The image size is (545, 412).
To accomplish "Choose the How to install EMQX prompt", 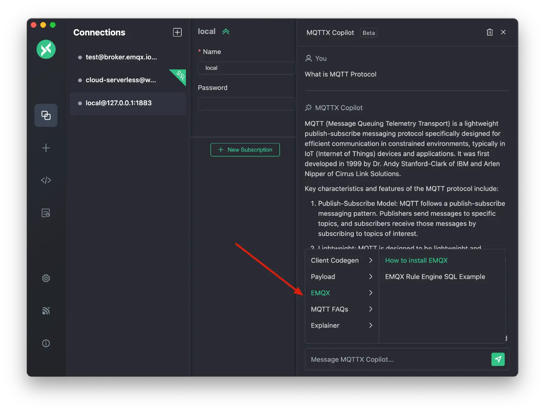I will (x=416, y=260).
